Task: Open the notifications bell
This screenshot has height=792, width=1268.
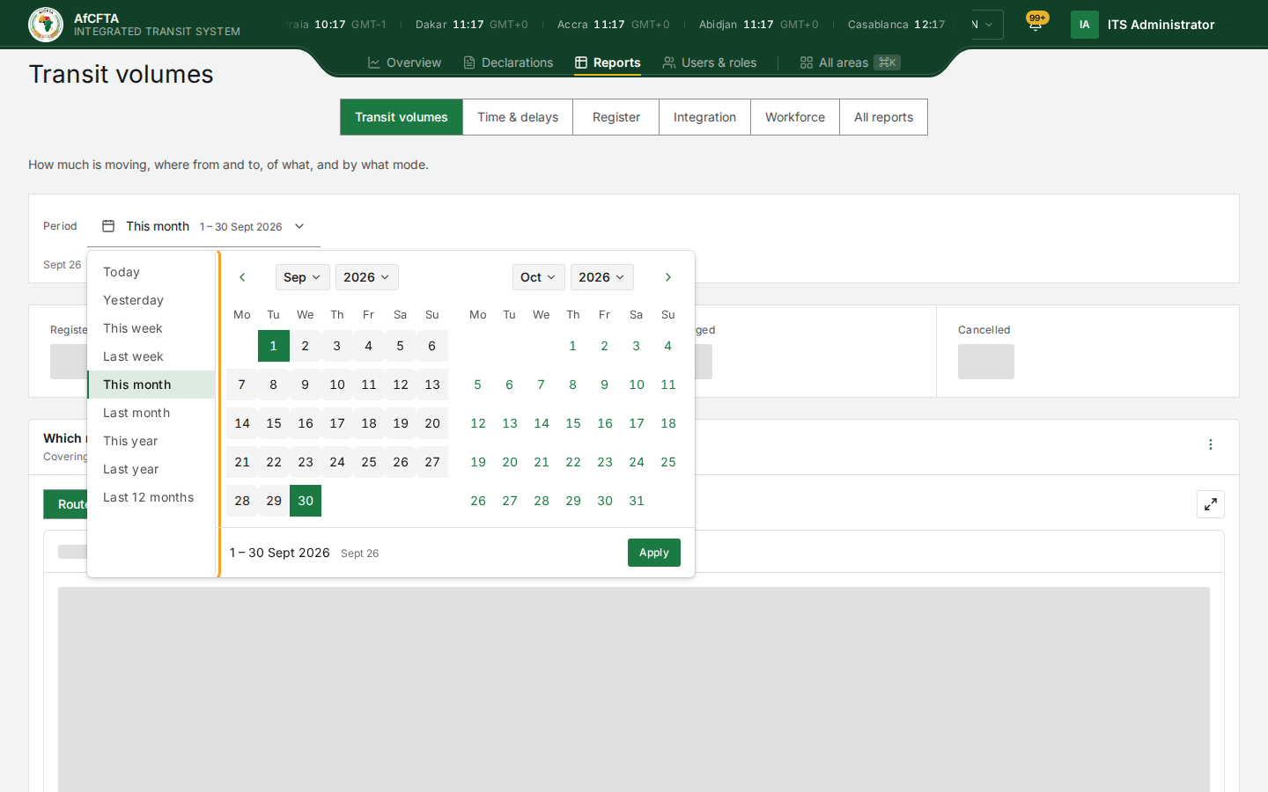Action: tap(1036, 25)
